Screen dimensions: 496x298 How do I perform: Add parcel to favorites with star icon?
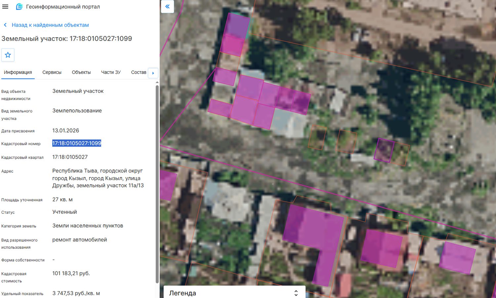click(x=8, y=55)
